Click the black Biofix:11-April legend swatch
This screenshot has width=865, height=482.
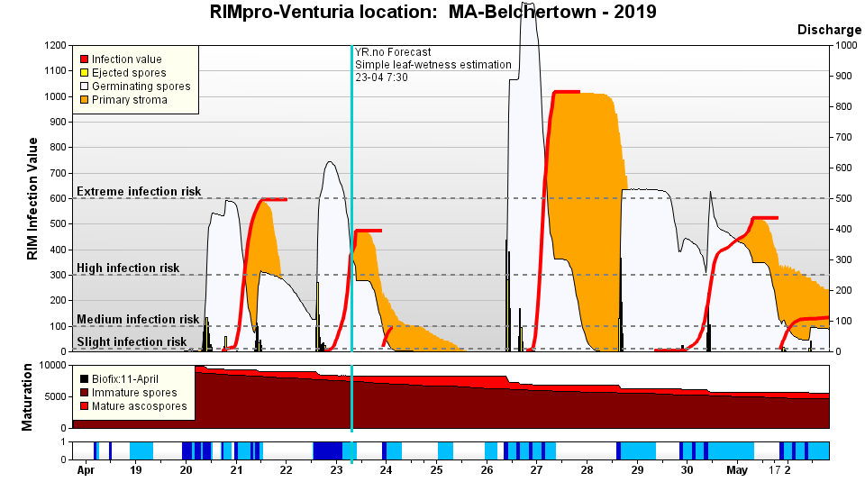[x=85, y=379]
